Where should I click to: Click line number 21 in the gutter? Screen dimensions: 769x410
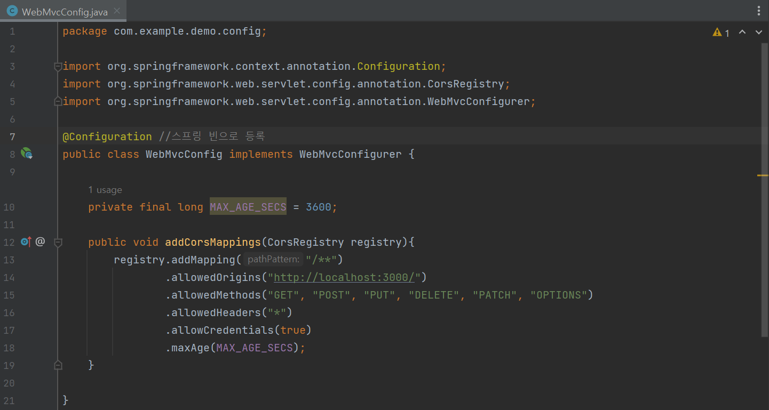(x=10, y=400)
